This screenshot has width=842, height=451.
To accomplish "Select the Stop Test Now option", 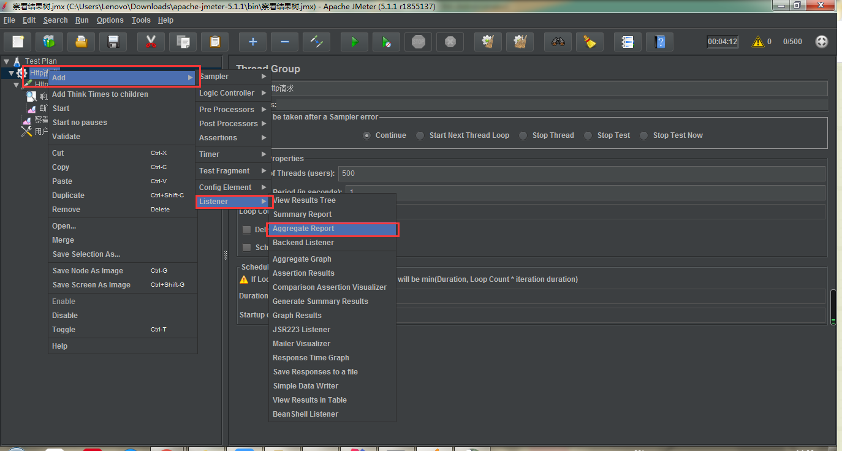I will tap(643, 135).
